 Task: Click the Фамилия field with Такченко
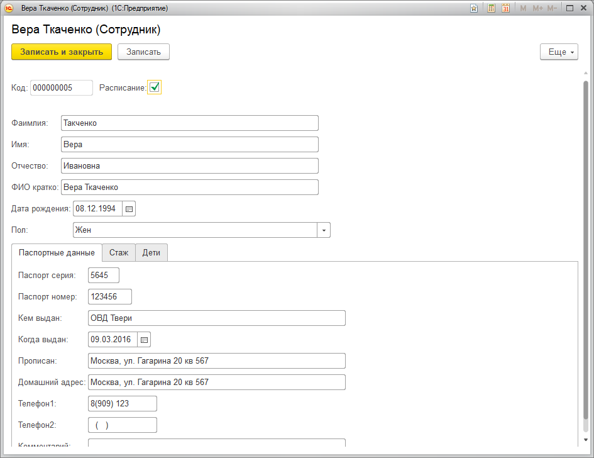(x=189, y=123)
